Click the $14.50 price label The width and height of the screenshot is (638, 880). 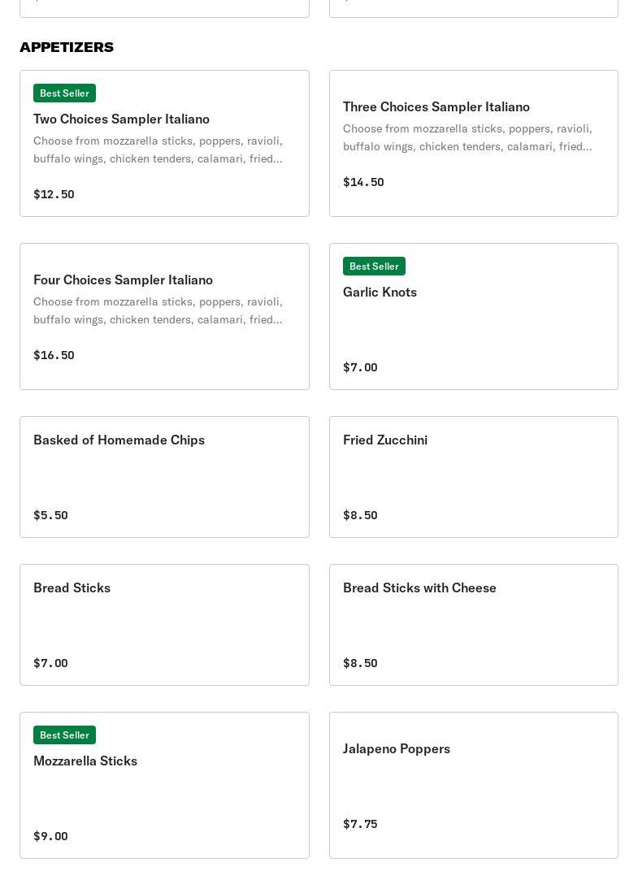363,182
